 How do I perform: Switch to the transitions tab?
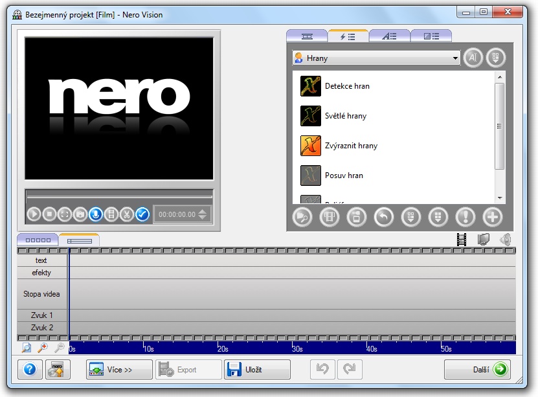pyautogui.click(x=431, y=36)
